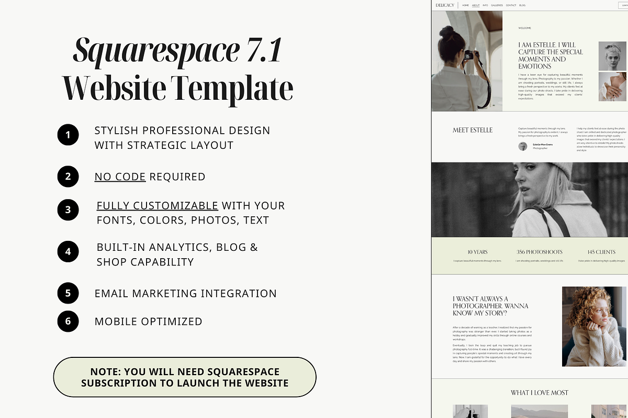Click the 'Squarespace 7.1 Website Template' title
Screen dimensions: 628x418
coord(178,70)
